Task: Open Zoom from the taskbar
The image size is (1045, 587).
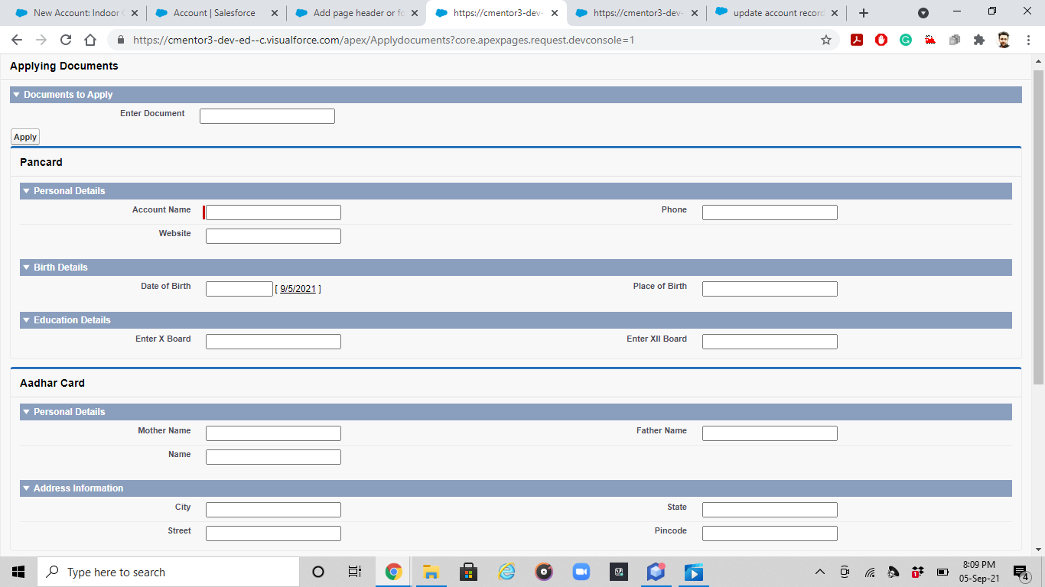Action: click(581, 572)
